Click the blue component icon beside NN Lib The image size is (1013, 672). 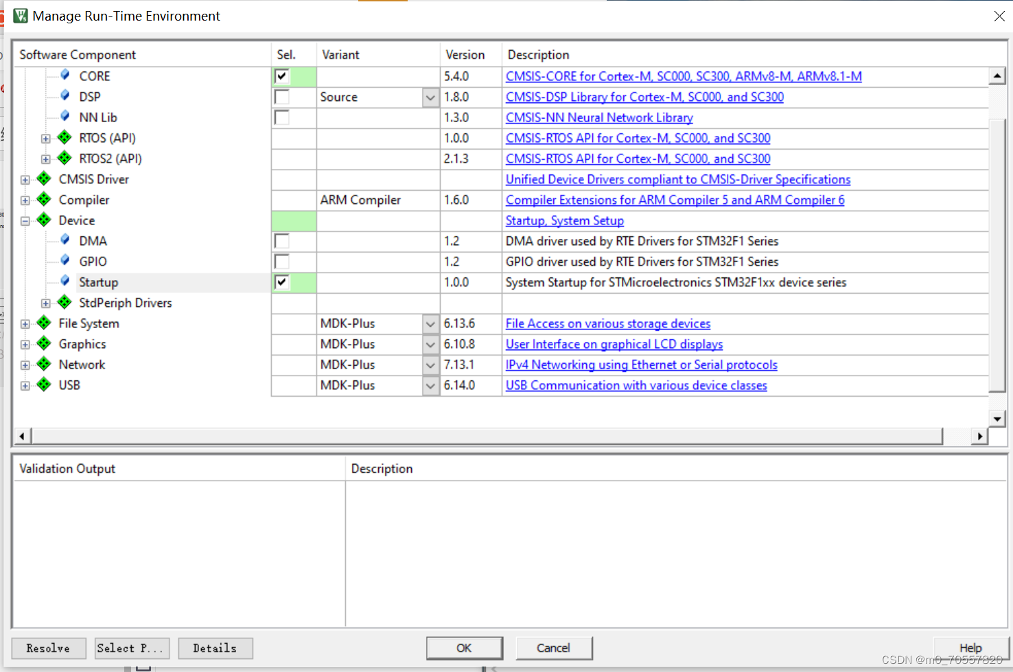click(x=65, y=116)
